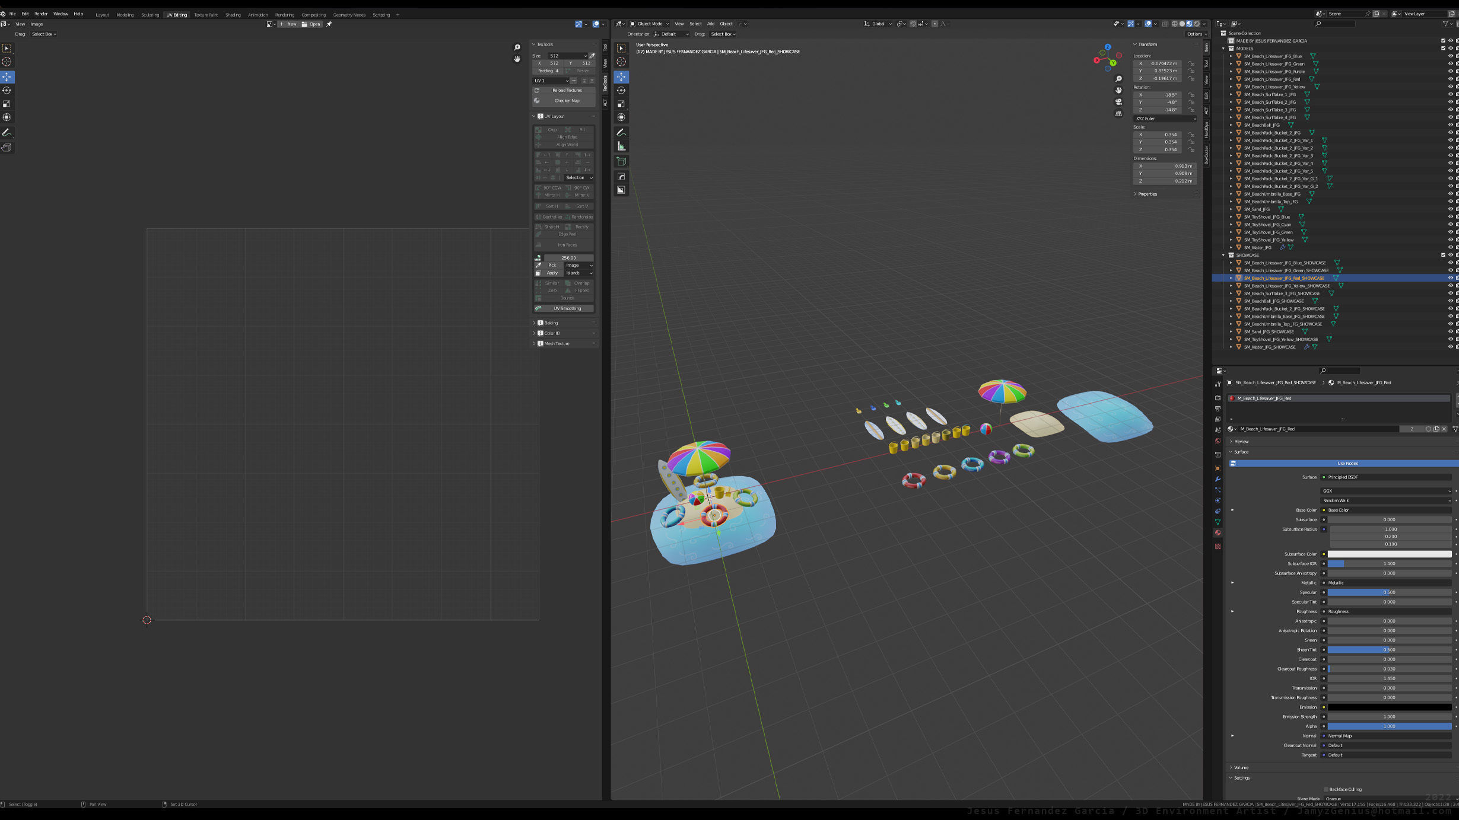Open the Object Mode dropdown
This screenshot has height=820, width=1459.
649,24
